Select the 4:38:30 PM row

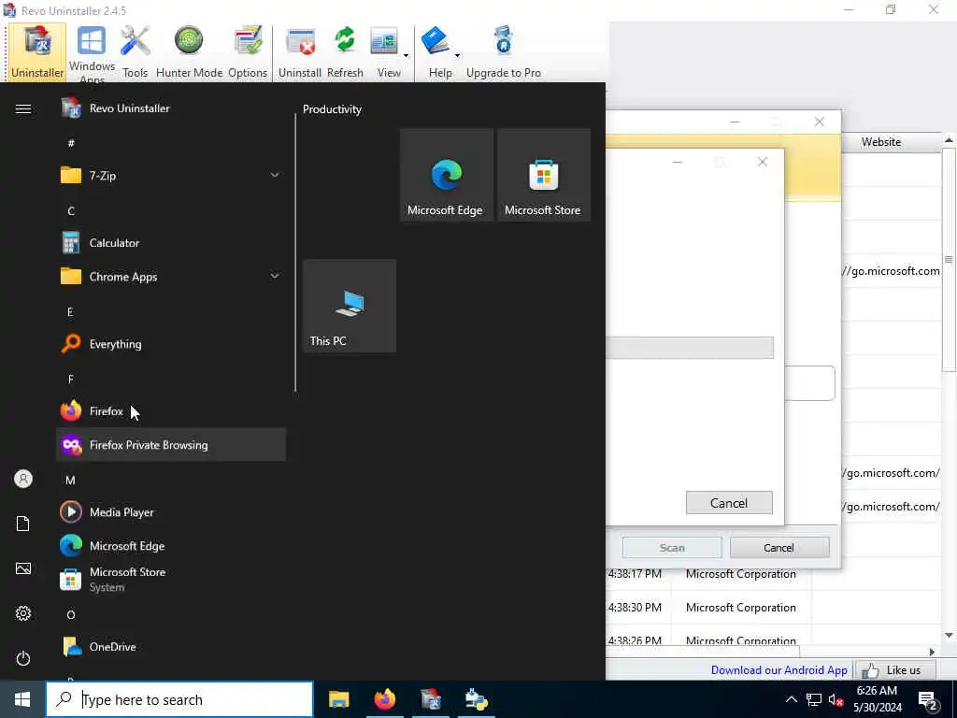pyautogui.click(x=775, y=608)
